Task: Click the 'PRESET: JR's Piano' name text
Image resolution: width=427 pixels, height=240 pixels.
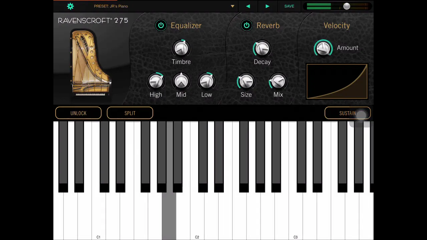Action: (111, 6)
